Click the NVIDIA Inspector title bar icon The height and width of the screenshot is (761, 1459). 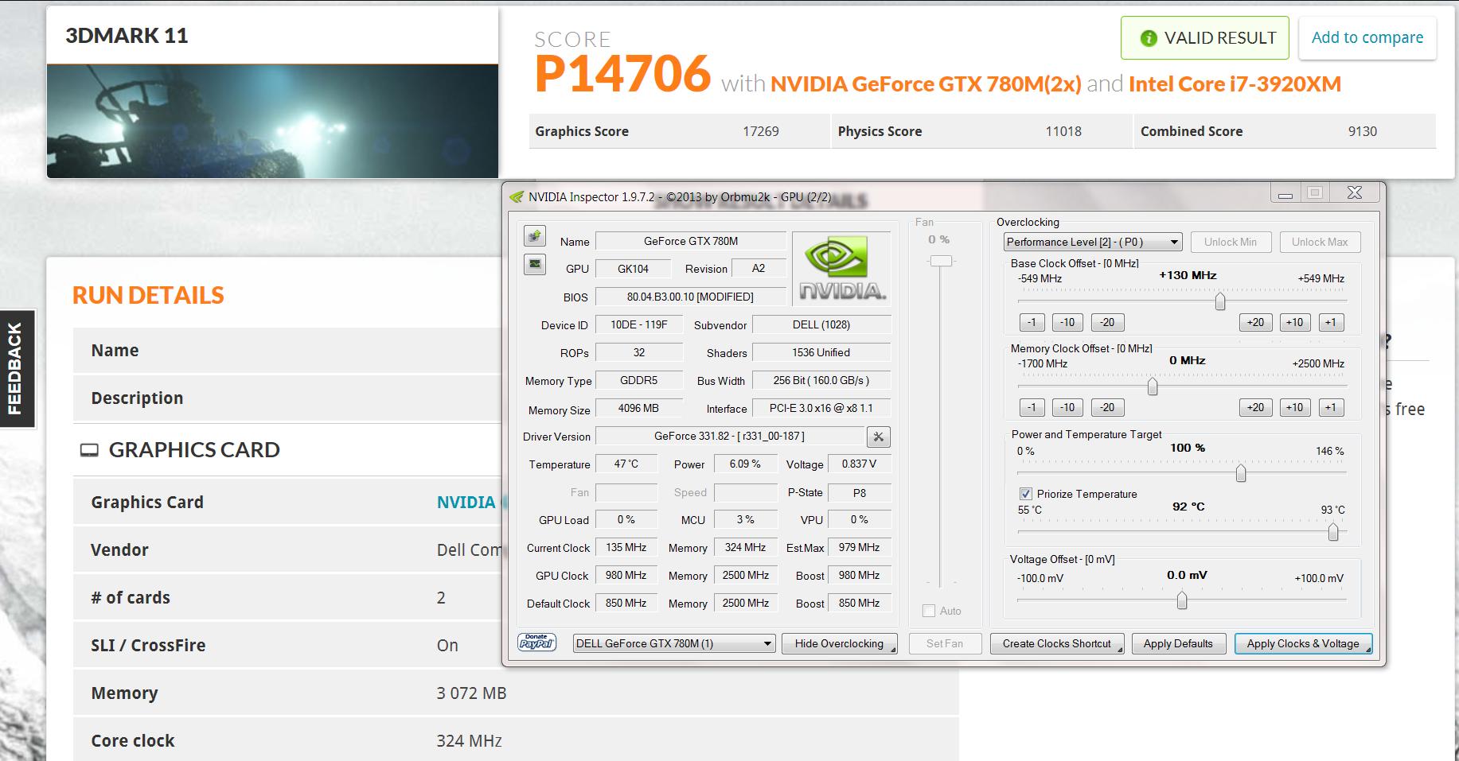coord(517,196)
